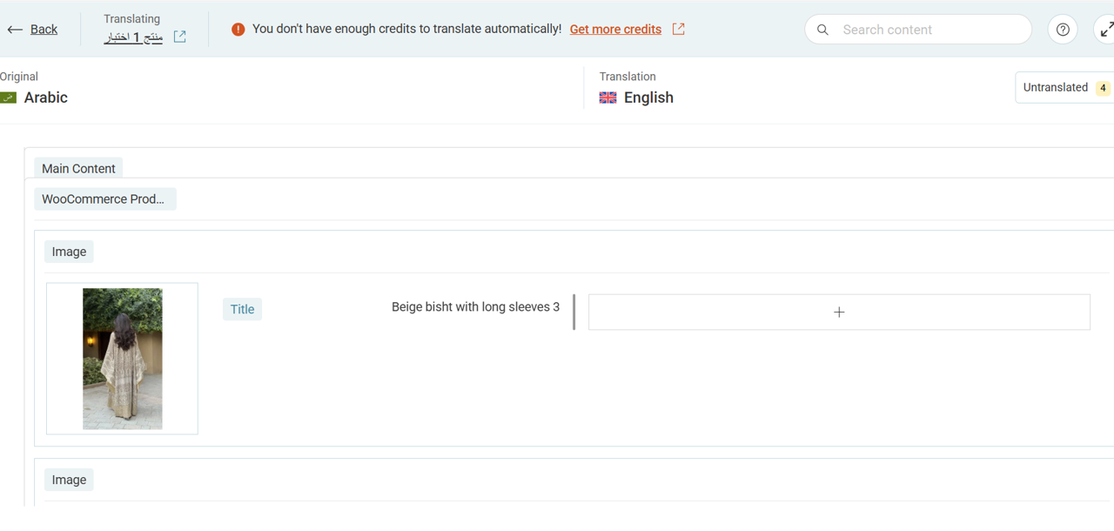Open the product image thumbnail
Image resolution: width=1114 pixels, height=531 pixels.
click(123, 359)
